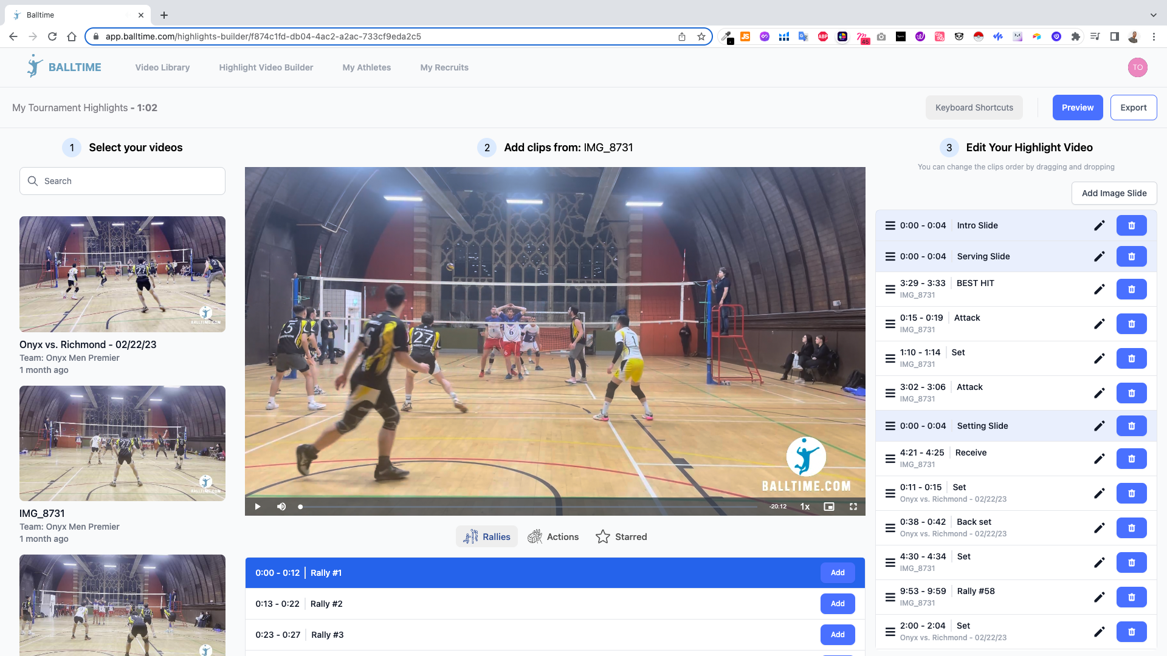Click the Add Image Slide button
Viewport: 1167px width, 656px height.
click(1114, 193)
